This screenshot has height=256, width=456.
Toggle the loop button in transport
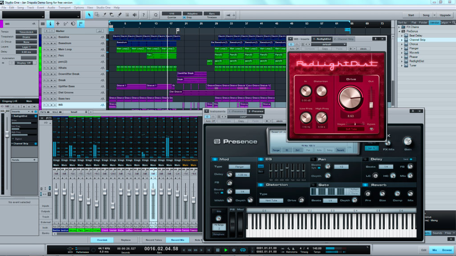coord(243,250)
